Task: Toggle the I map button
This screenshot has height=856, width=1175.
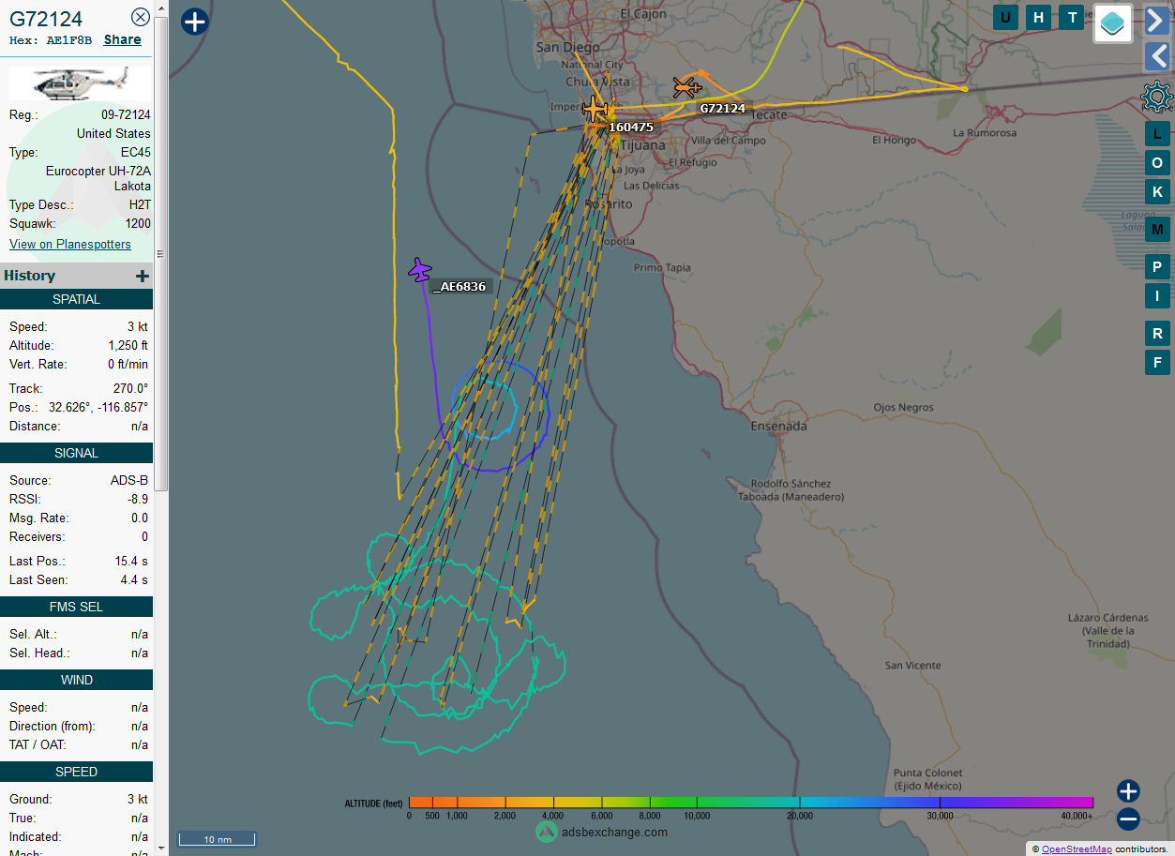Action: tap(1157, 296)
